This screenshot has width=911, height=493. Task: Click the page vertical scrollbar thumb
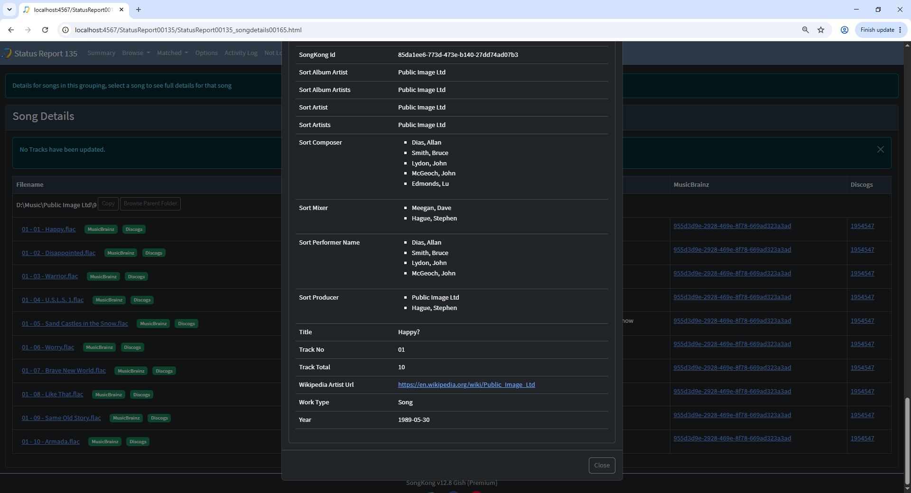click(907, 441)
